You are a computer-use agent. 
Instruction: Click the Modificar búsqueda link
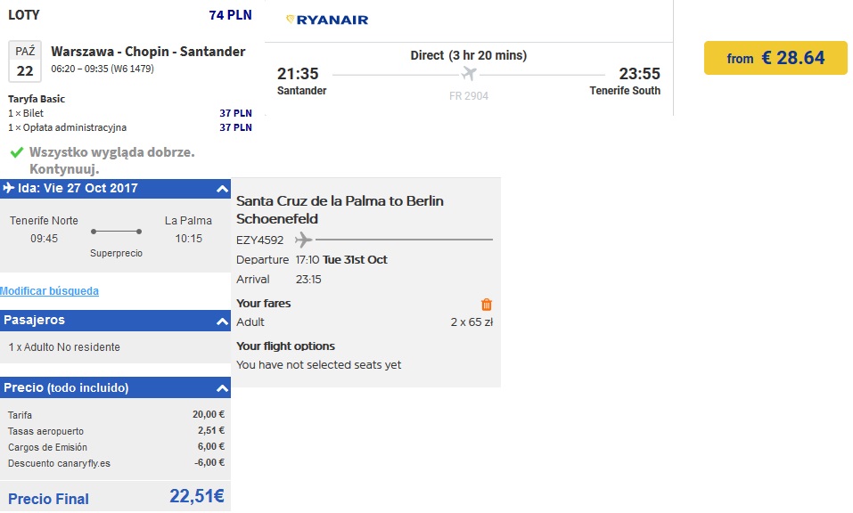coord(50,290)
